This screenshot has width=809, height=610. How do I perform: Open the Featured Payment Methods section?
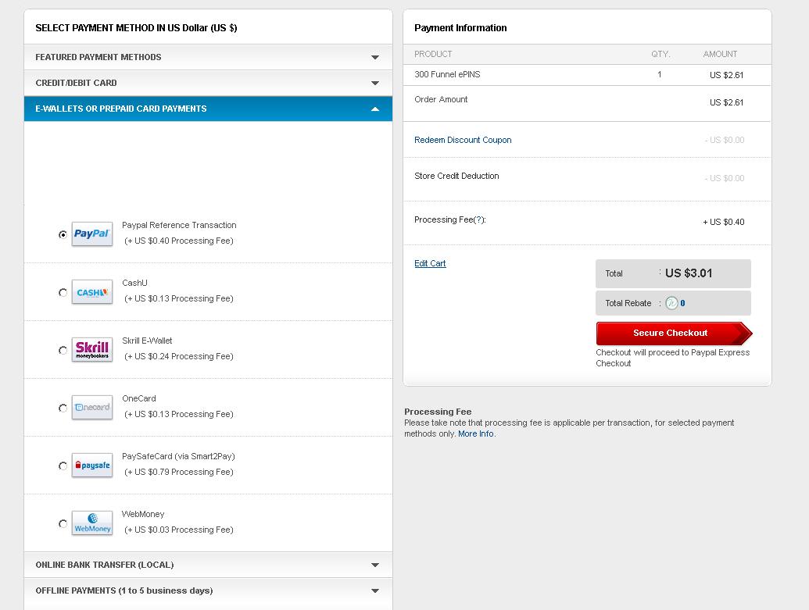(208, 57)
